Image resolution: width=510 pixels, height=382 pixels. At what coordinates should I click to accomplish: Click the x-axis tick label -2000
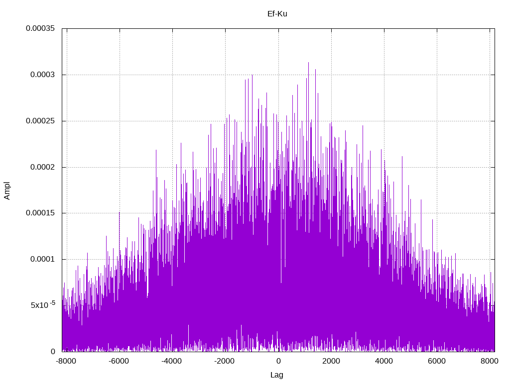225,361
